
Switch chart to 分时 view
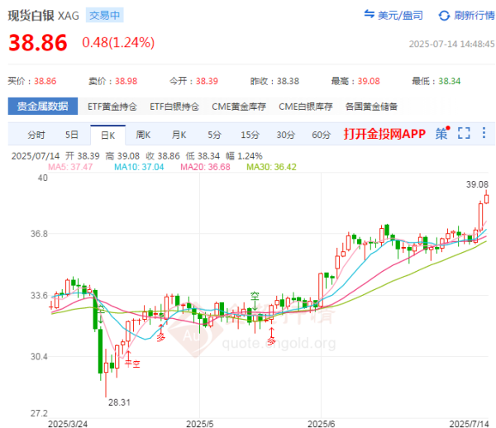click(x=36, y=135)
